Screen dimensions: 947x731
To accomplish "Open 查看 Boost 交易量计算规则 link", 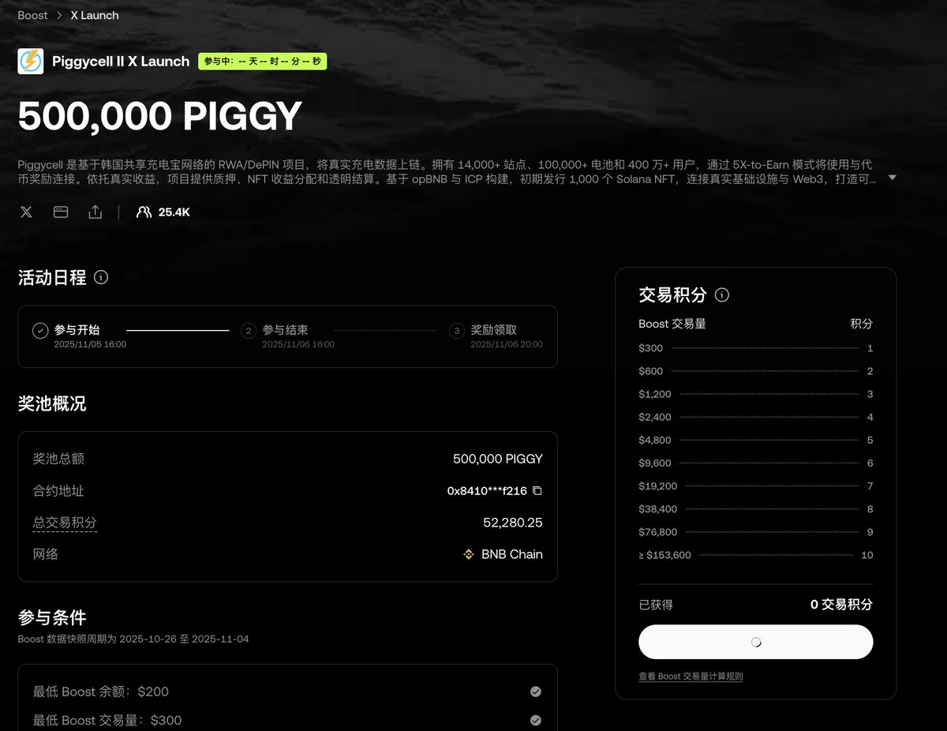I will tap(691, 677).
